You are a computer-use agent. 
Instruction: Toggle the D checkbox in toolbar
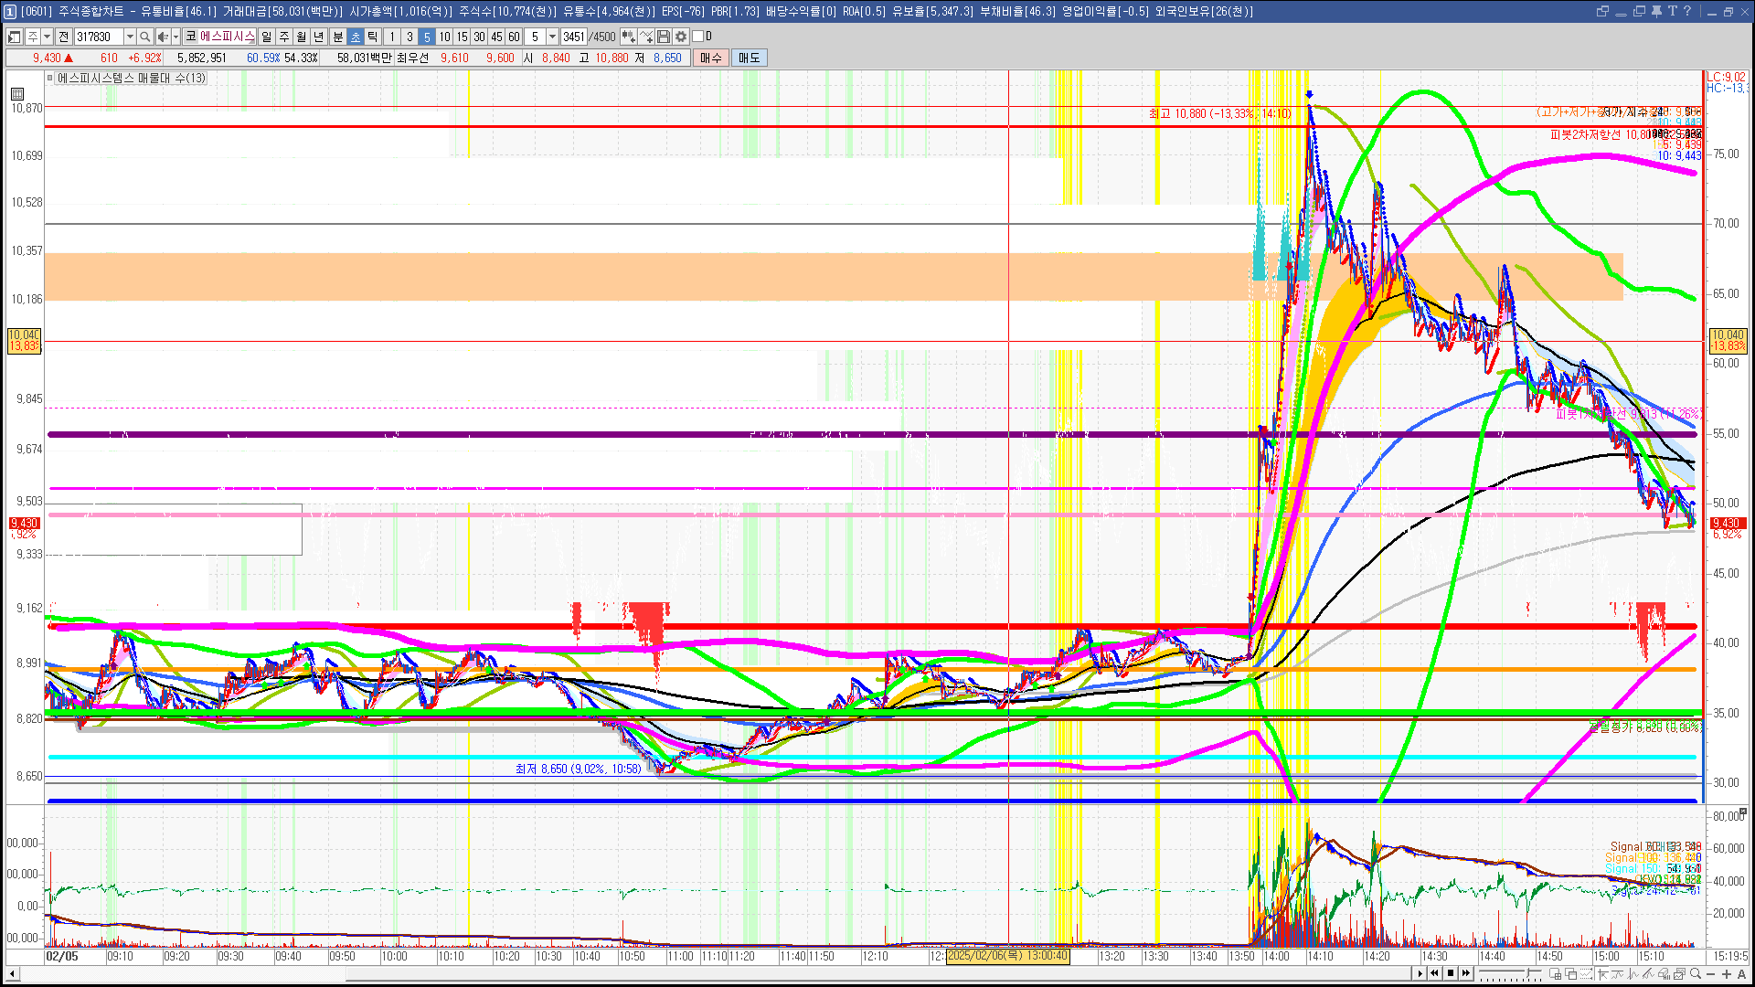(698, 37)
